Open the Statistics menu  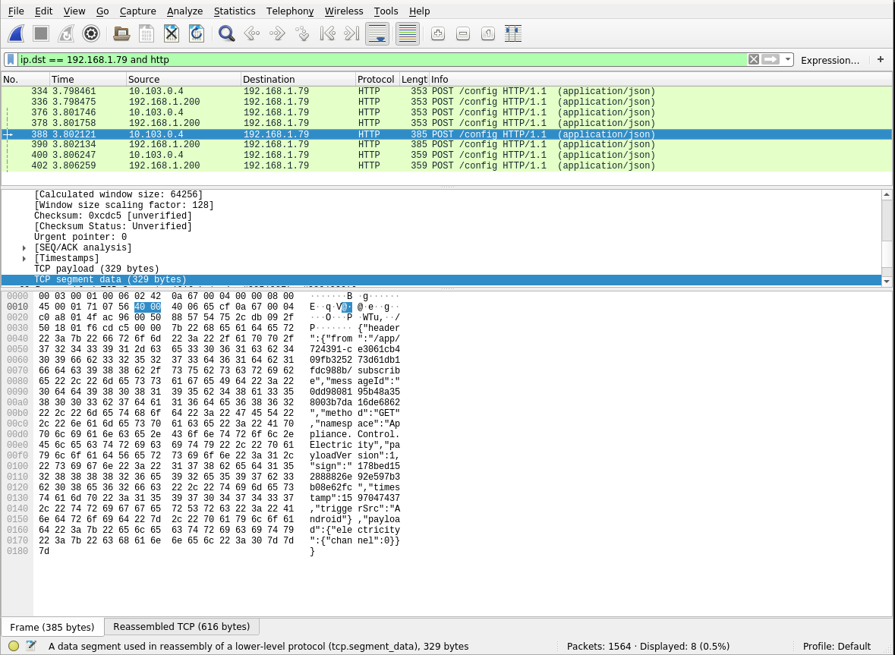(x=235, y=11)
